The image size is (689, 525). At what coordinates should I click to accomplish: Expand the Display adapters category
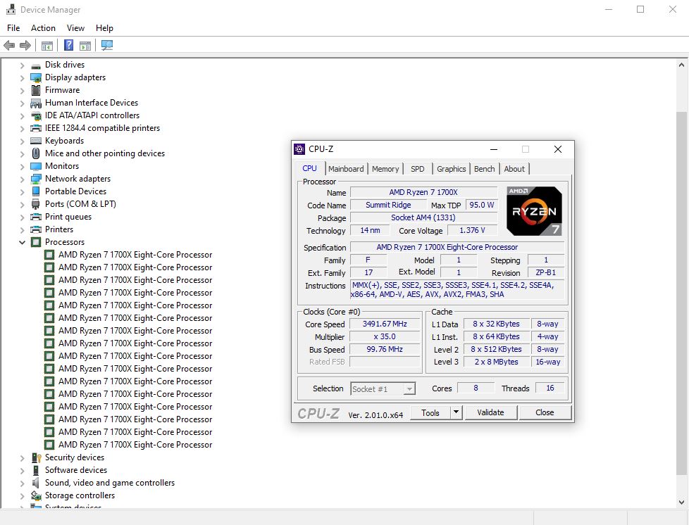22,77
